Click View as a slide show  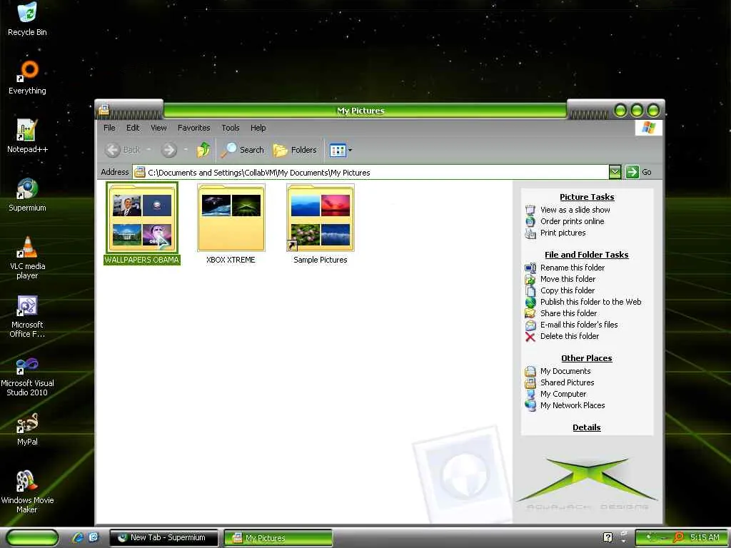575,210
